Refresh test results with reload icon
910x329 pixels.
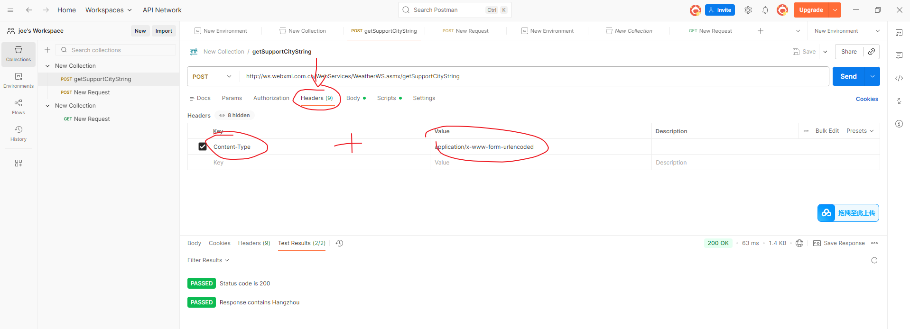tap(874, 260)
